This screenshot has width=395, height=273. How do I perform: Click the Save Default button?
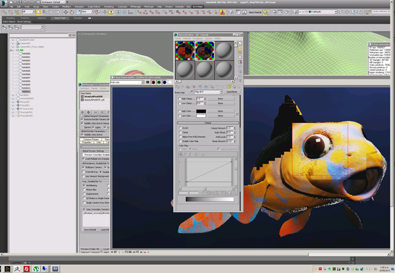point(90,230)
